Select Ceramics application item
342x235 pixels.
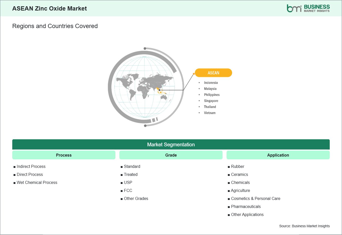coord(239,174)
